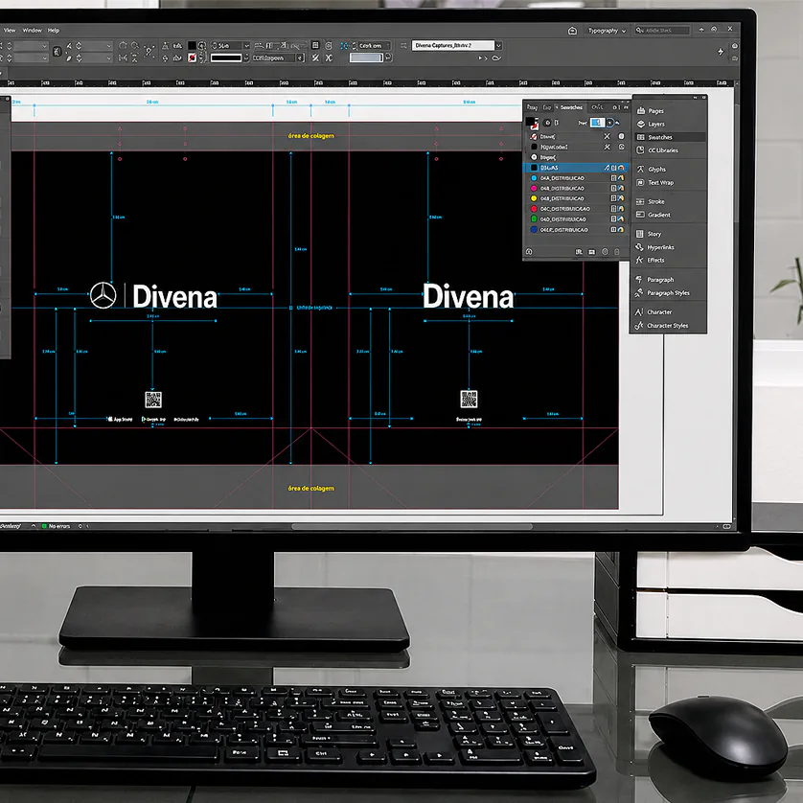
Task: Open the Window menu
Action: click(x=33, y=31)
